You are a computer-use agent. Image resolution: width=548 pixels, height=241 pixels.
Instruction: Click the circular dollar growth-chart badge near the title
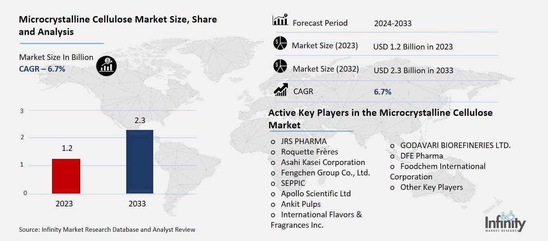[x=106, y=65]
